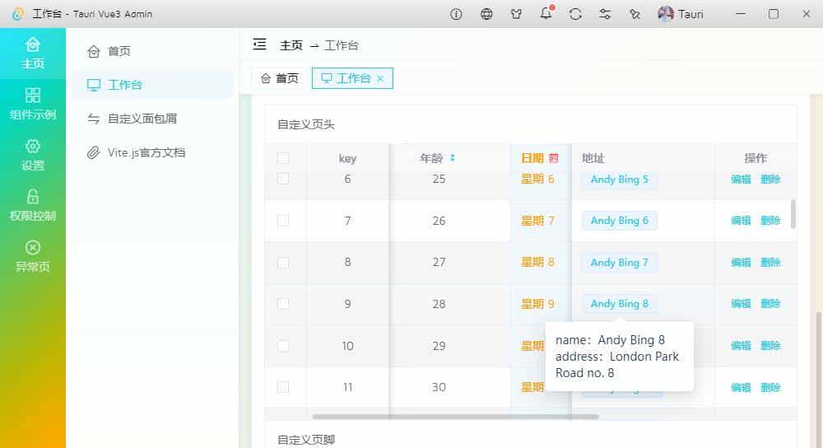
Task: Open 权限控制 in the left sidebar
Action: click(33, 205)
